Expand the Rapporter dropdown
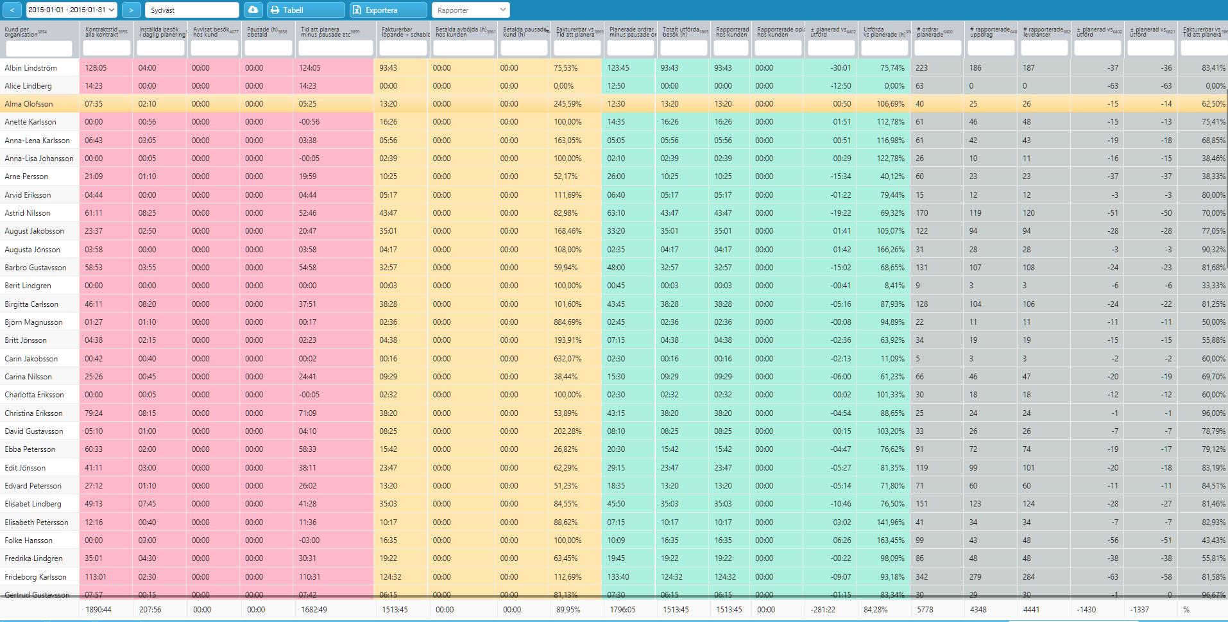1228x622 pixels. [x=471, y=10]
